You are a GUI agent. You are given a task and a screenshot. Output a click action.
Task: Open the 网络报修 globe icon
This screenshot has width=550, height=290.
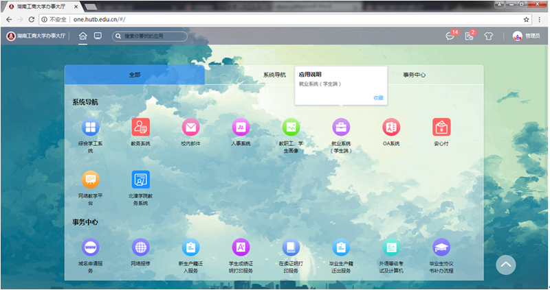point(141,247)
